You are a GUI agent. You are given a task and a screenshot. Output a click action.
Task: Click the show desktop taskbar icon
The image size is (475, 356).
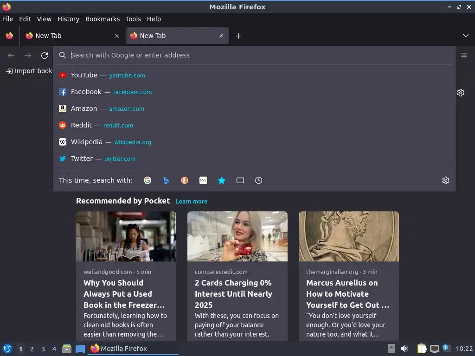coord(80,349)
